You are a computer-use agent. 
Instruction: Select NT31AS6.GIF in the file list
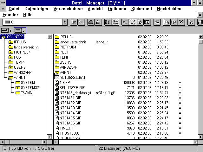coord(70,123)
